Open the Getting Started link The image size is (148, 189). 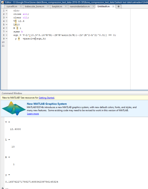46,98
